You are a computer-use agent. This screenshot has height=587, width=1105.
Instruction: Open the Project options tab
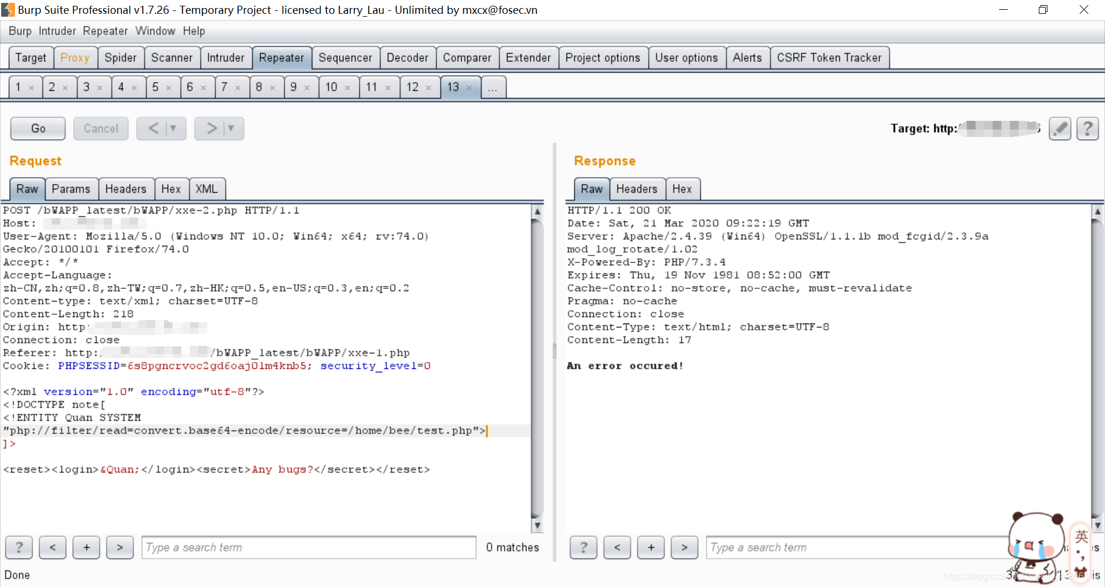[603, 58]
